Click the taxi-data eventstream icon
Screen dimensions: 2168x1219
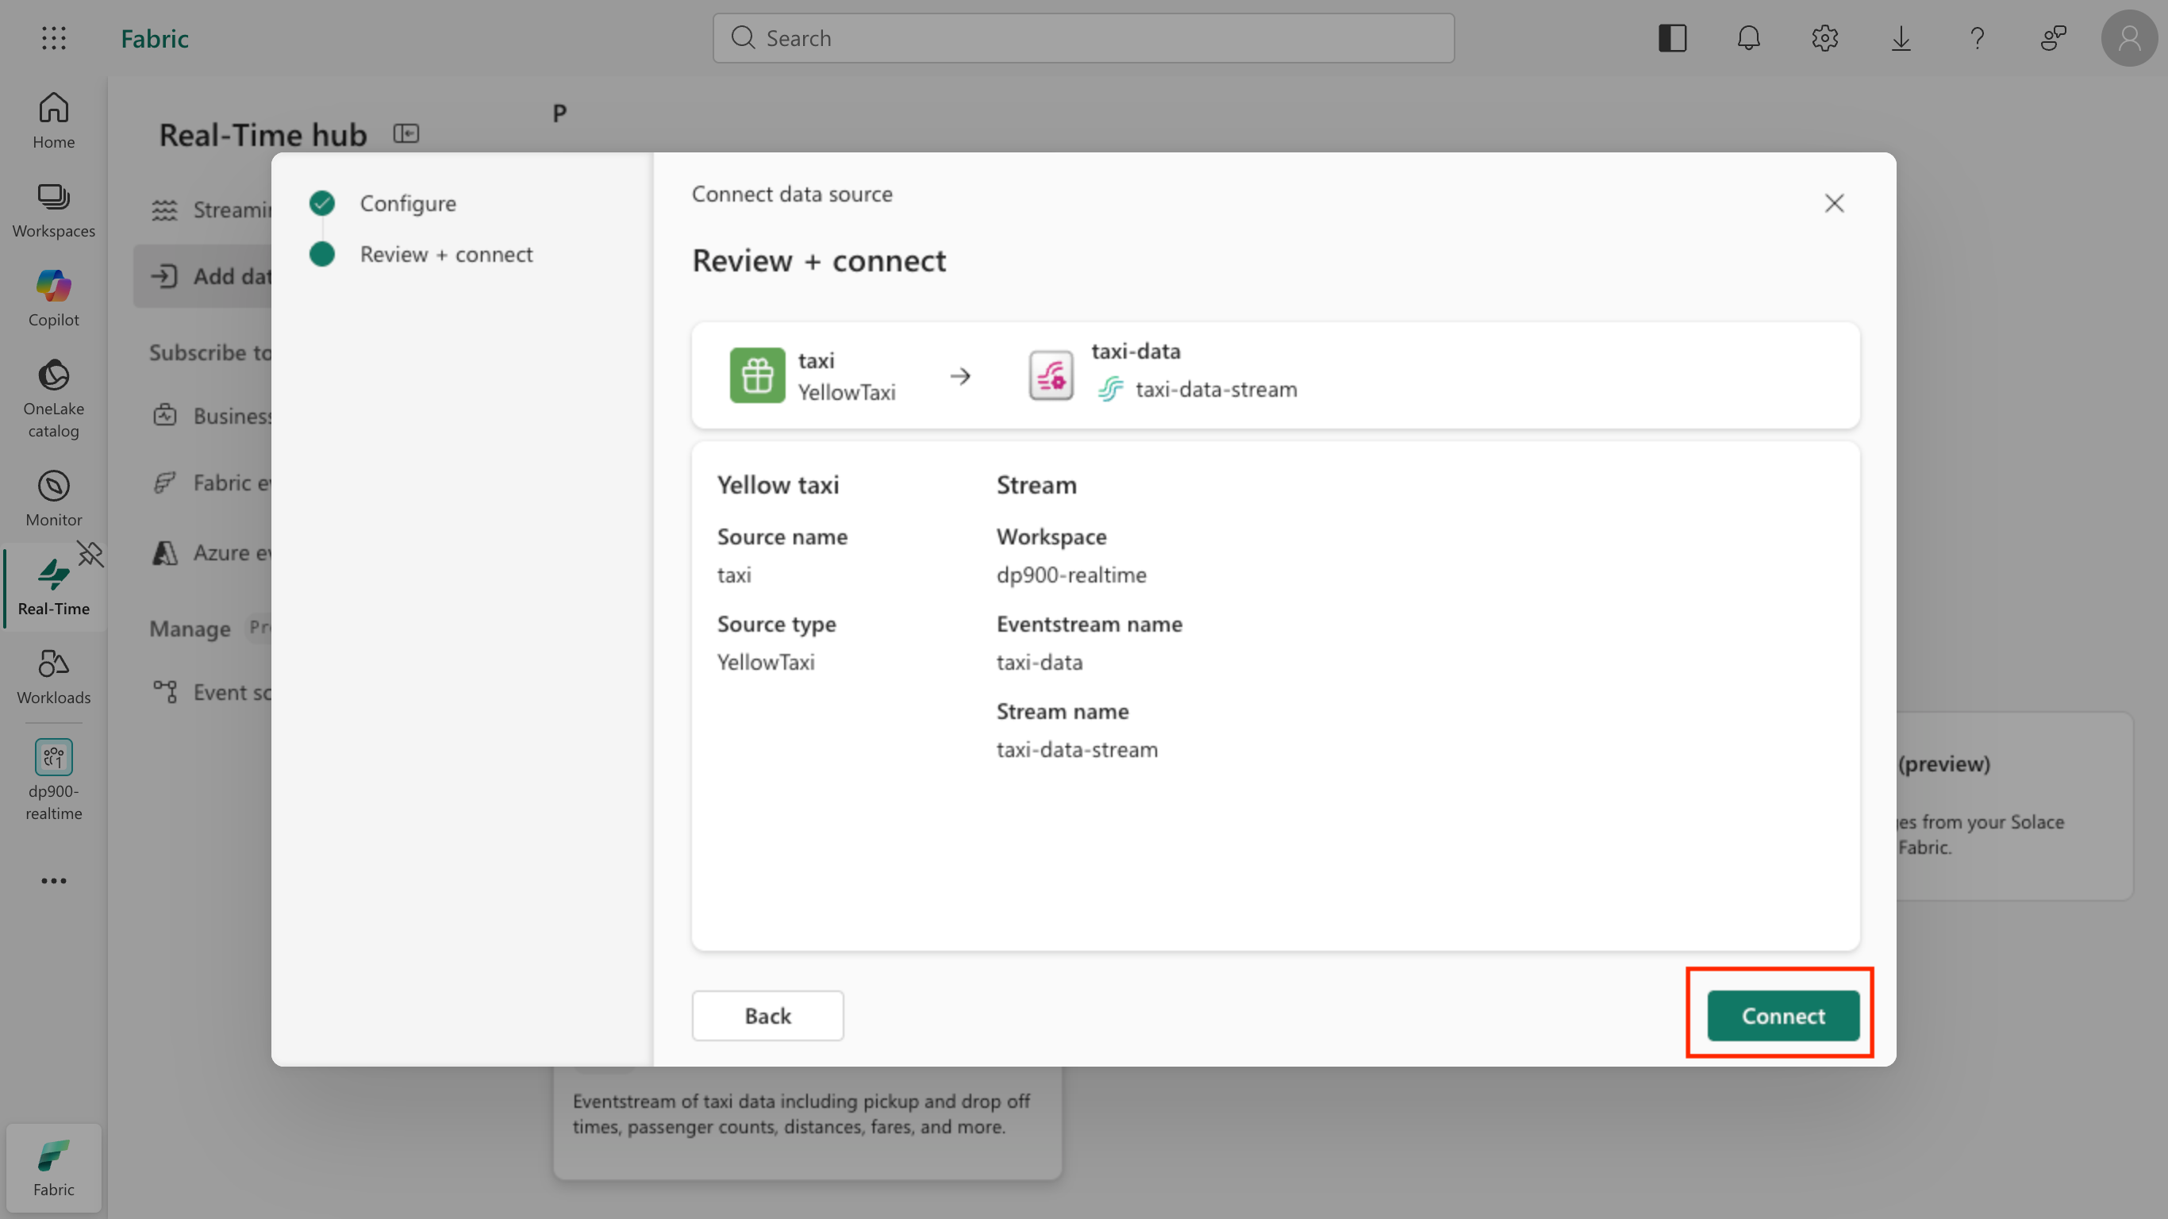(x=1051, y=375)
